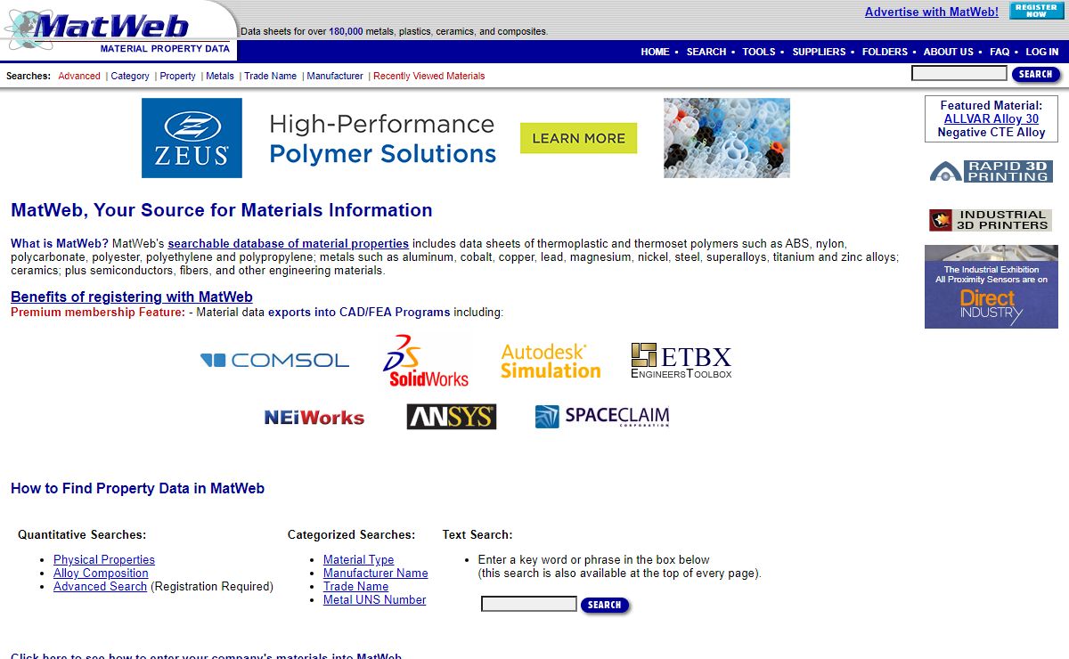Click the ANSYS logo
Screen dimensions: 1069x659
tap(452, 417)
